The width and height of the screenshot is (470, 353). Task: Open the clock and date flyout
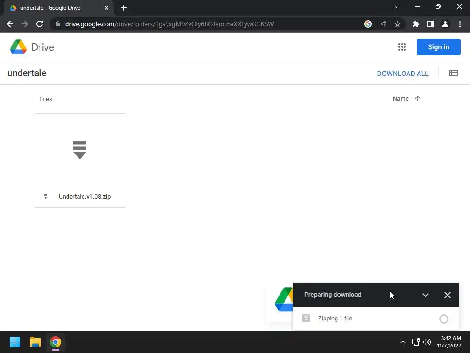449,342
